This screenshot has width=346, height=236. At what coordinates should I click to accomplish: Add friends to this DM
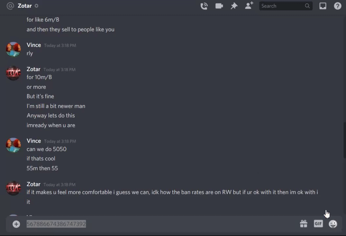pos(249,6)
